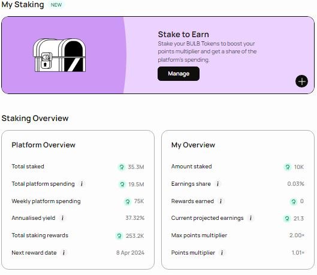Click token icon beside 10K amount staked
The height and width of the screenshot is (275, 317).
(287, 167)
